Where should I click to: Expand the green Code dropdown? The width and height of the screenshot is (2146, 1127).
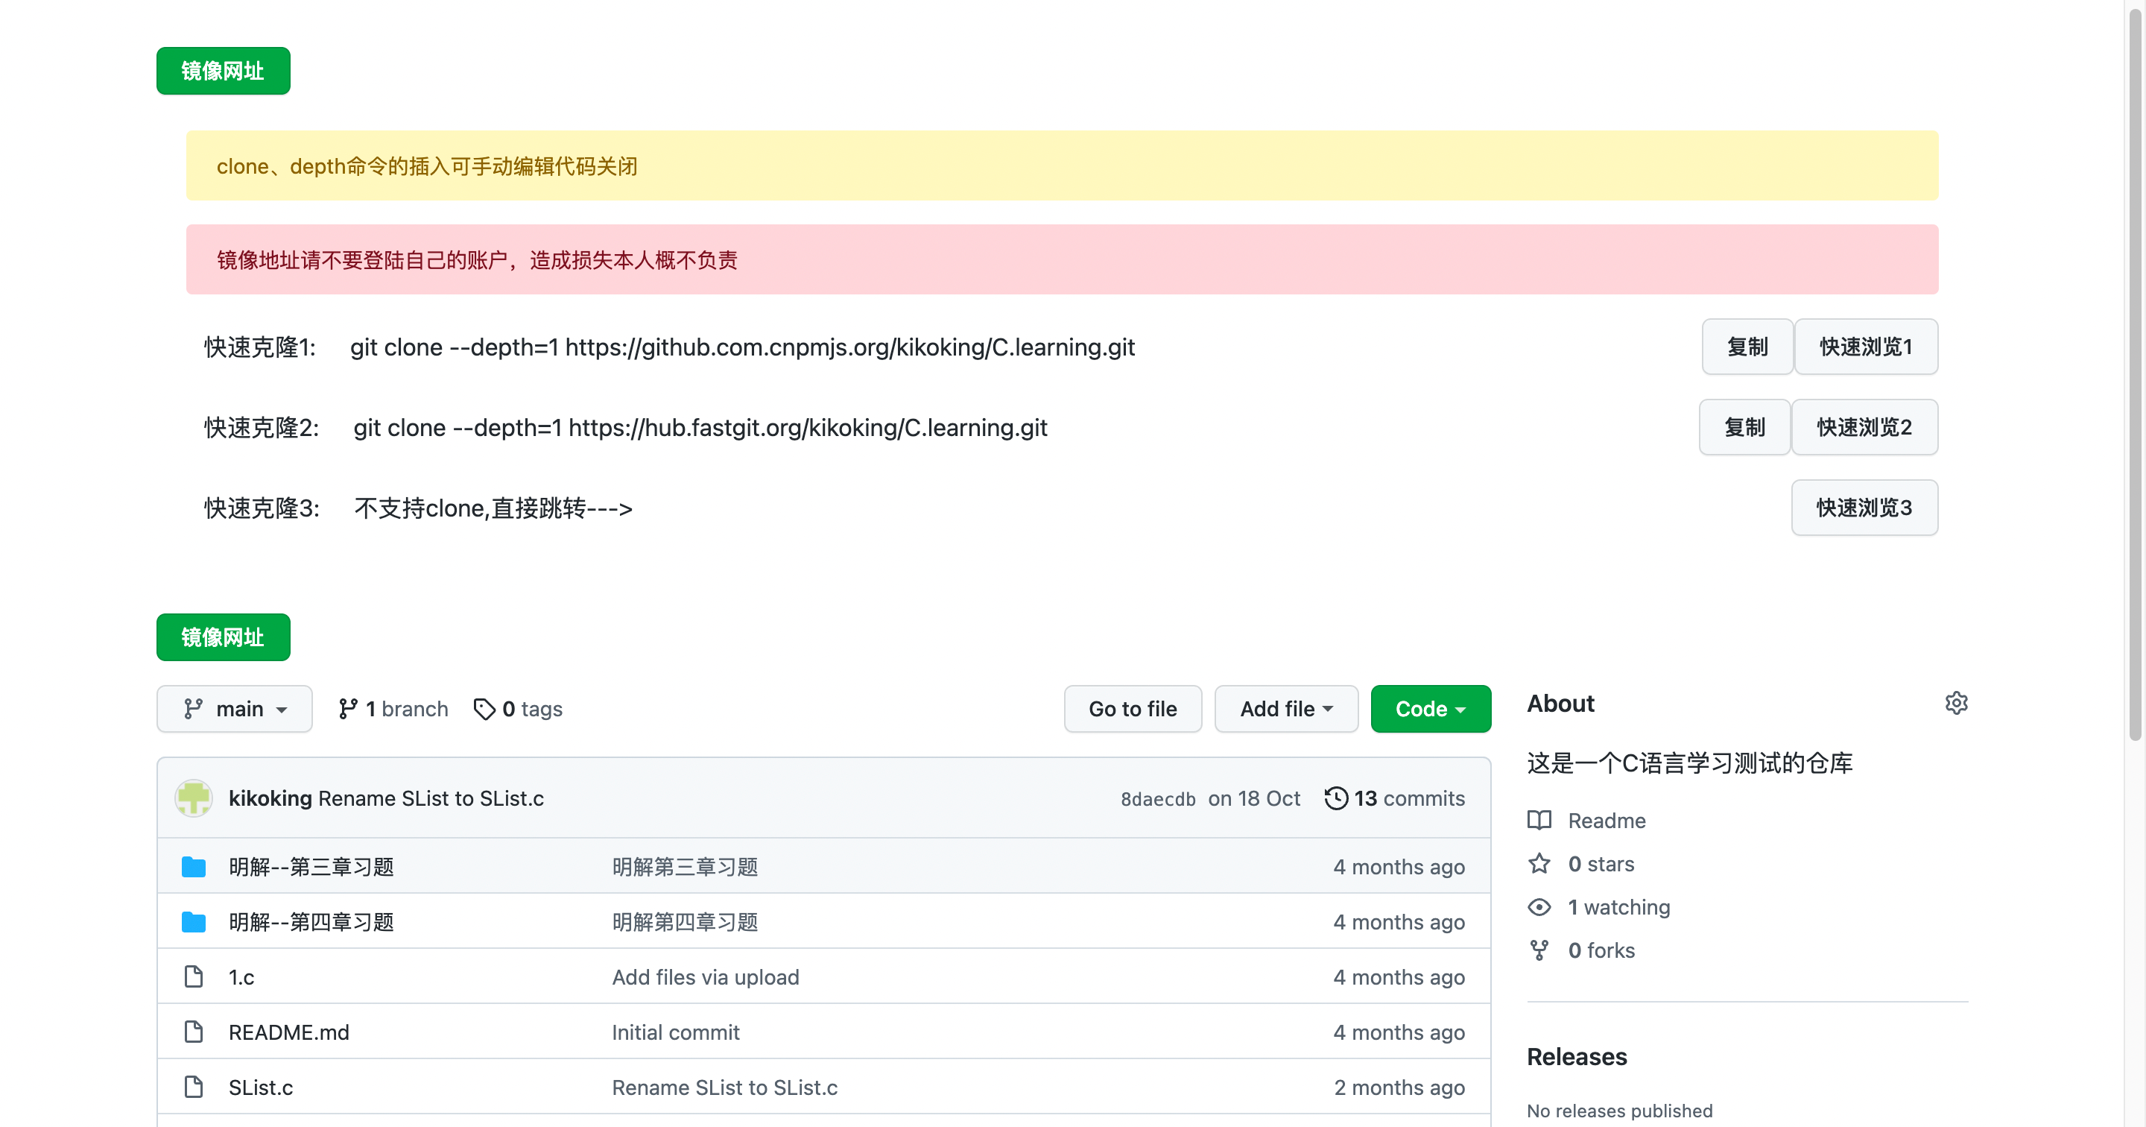coord(1430,709)
